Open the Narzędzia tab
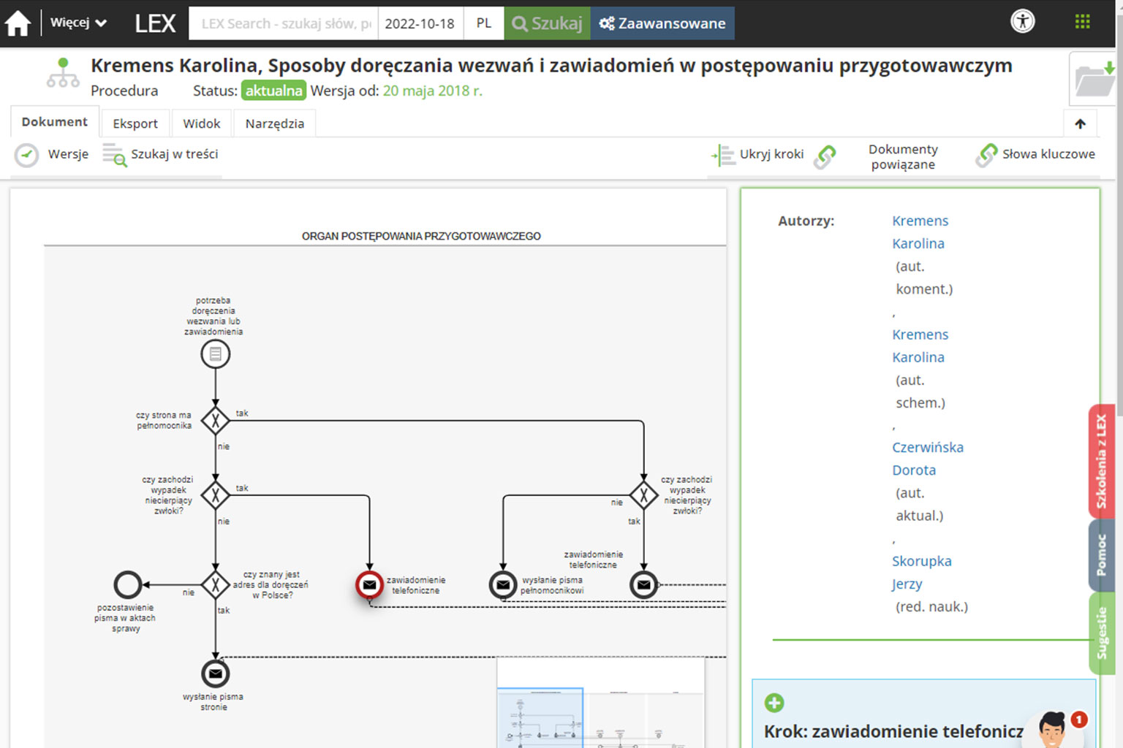Screen dimensions: 1123x748 (274, 123)
